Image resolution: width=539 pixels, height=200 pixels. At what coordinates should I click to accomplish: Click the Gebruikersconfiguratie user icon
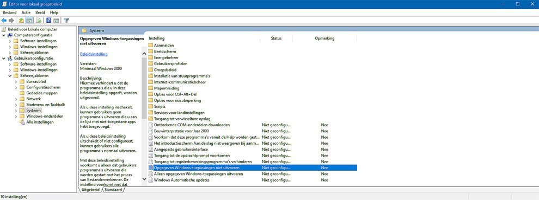point(10,58)
